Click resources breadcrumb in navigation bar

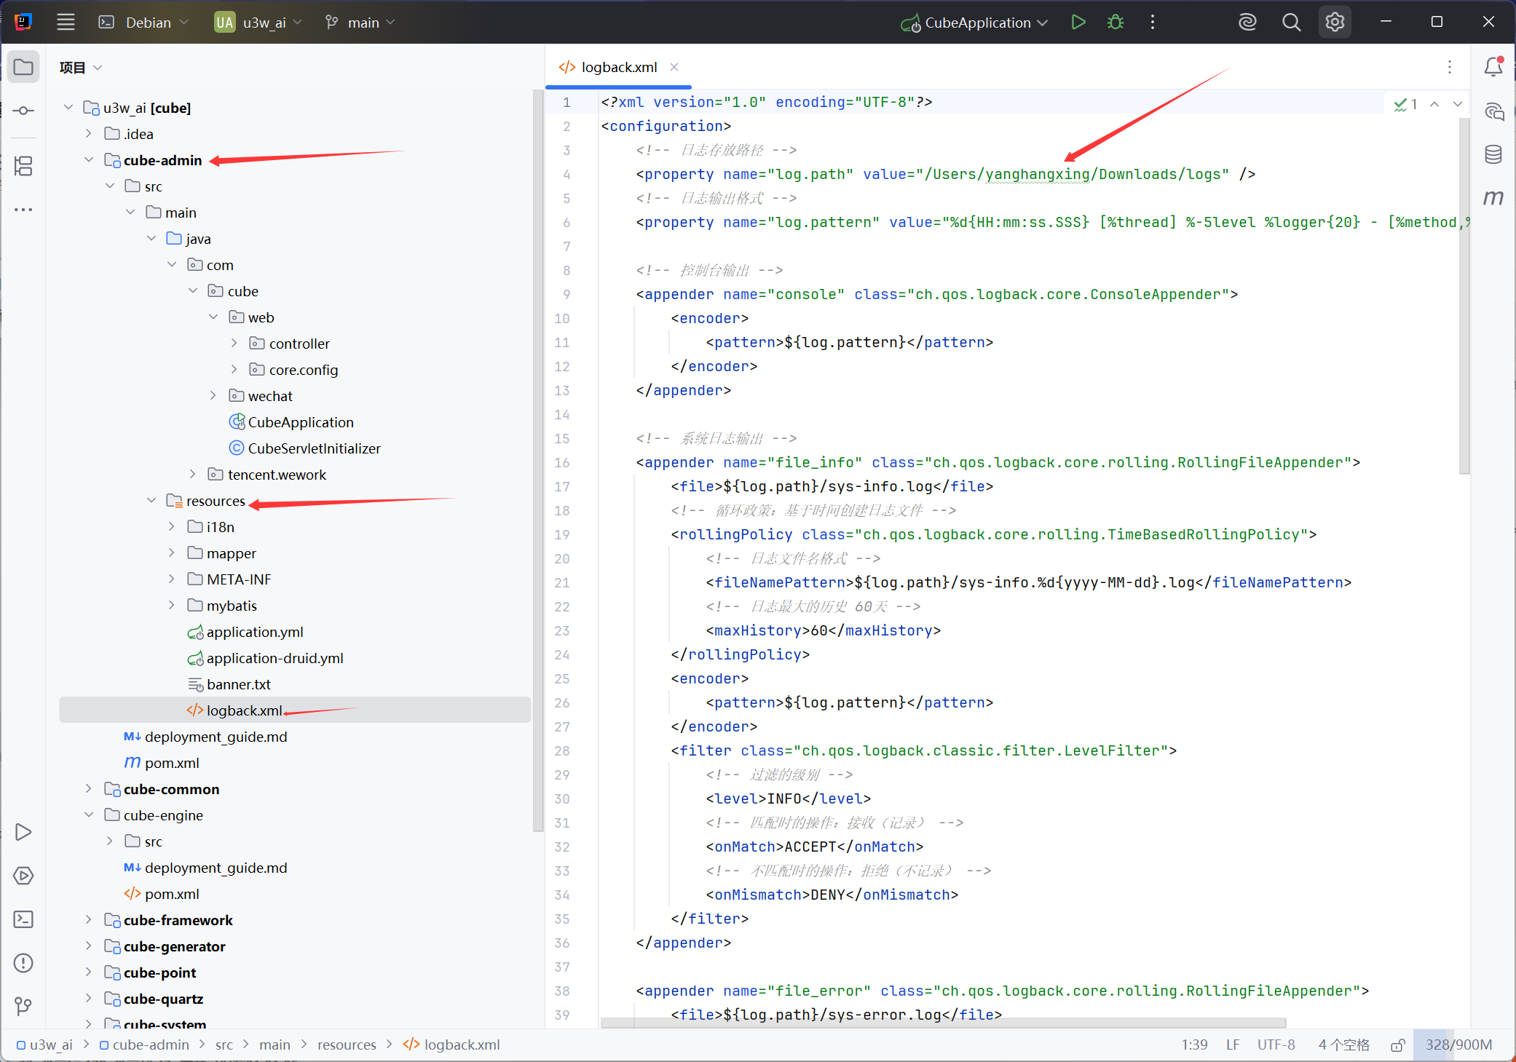point(347,1045)
